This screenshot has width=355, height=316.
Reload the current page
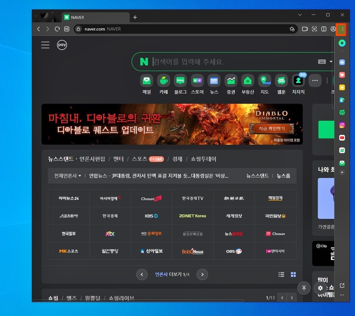(x=57, y=29)
